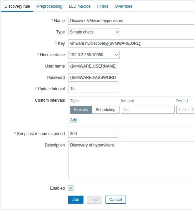Click the Update interval field

pos(93,89)
